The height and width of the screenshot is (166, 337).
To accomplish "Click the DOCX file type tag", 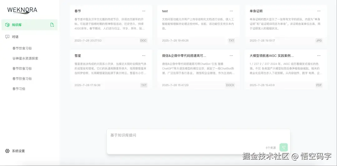I will pos(230,85).
